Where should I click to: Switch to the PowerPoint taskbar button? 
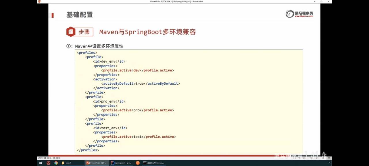[96, 163]
